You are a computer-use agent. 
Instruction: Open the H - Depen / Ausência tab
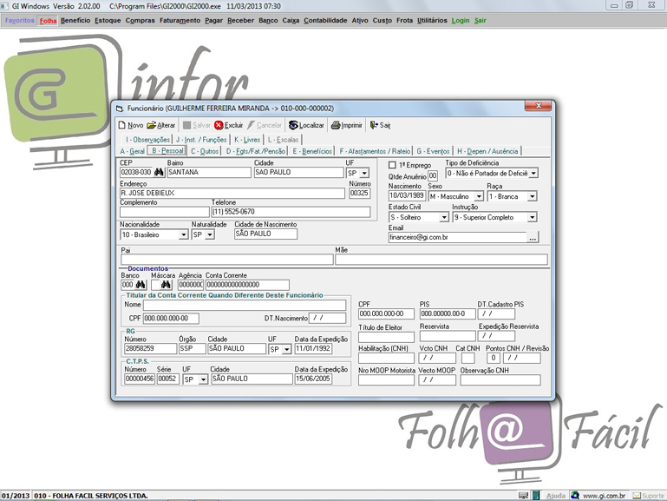tap(487, 151)
